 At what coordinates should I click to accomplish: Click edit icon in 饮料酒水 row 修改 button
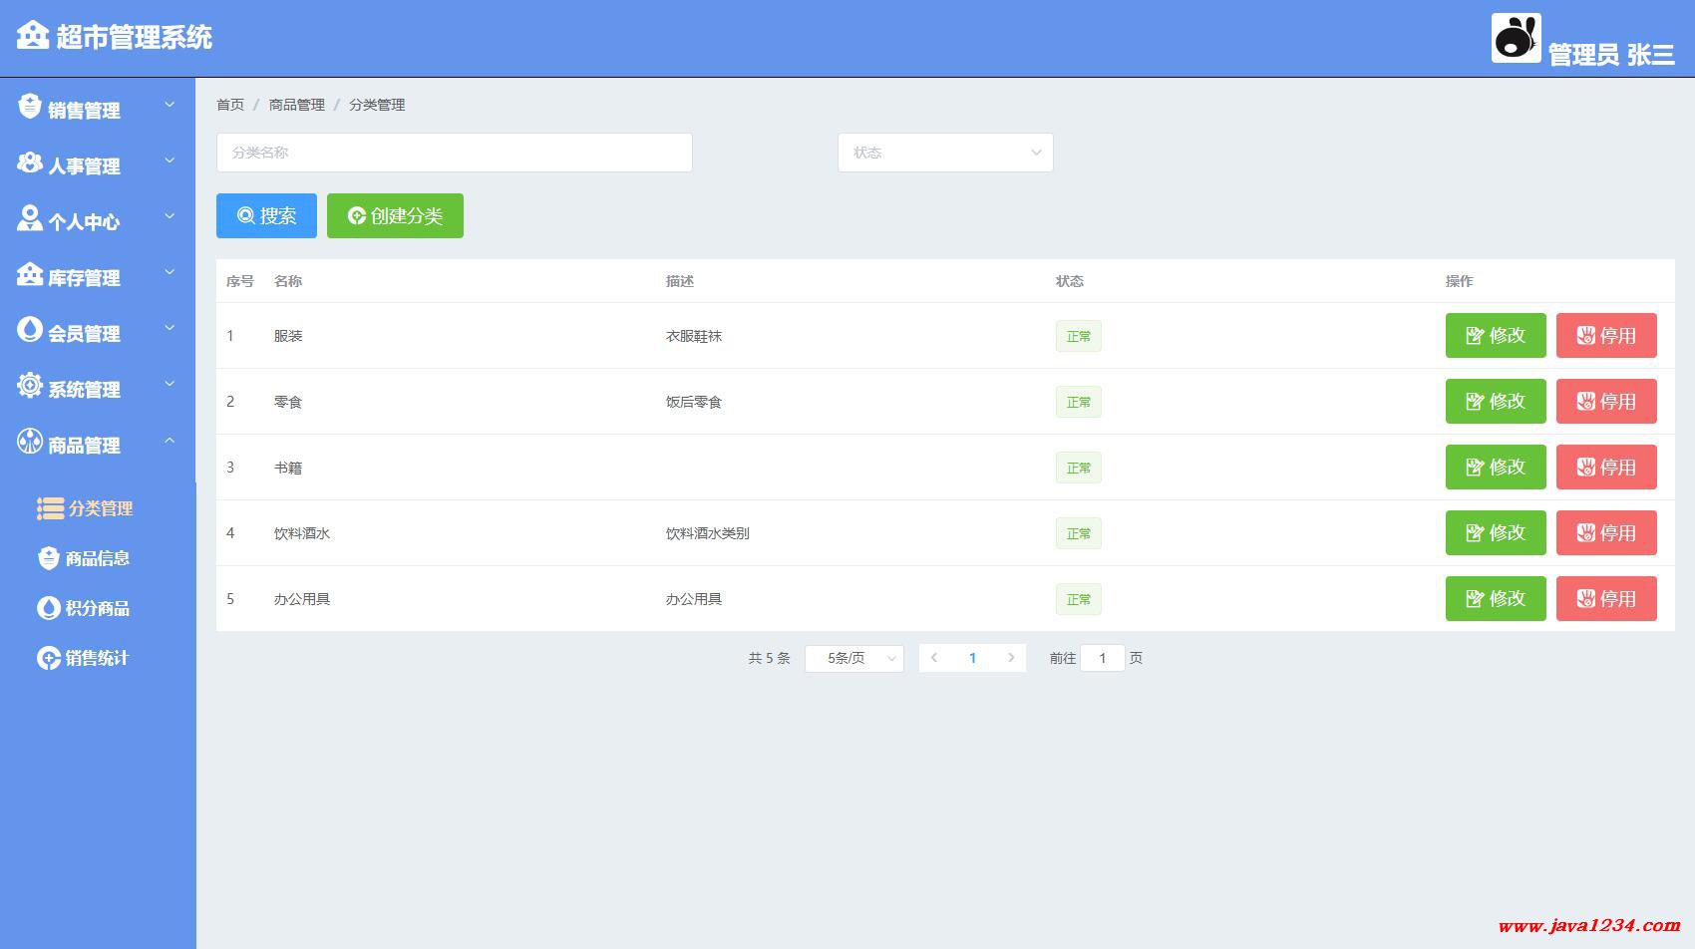1475,533
